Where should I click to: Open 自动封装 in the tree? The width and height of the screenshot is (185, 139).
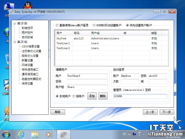pos(27,37)
